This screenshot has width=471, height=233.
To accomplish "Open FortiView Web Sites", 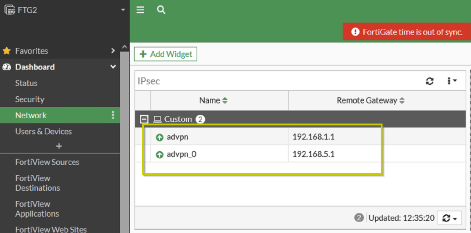I will [x=51, y=229].
